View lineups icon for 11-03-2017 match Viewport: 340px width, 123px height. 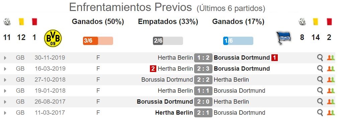331,113
